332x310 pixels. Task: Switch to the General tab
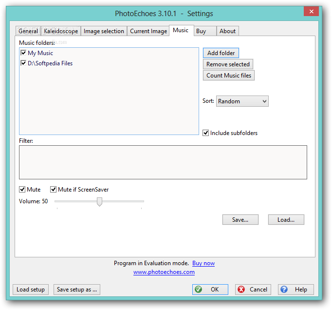click(x=28, y=31)
